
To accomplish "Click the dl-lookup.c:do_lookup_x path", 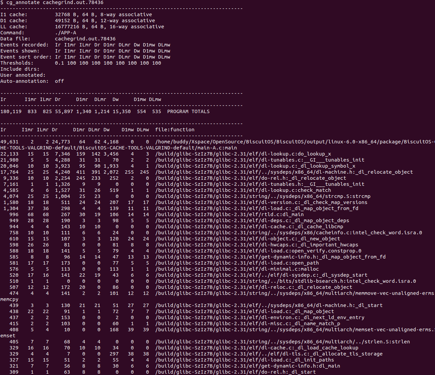I will 243,154.
